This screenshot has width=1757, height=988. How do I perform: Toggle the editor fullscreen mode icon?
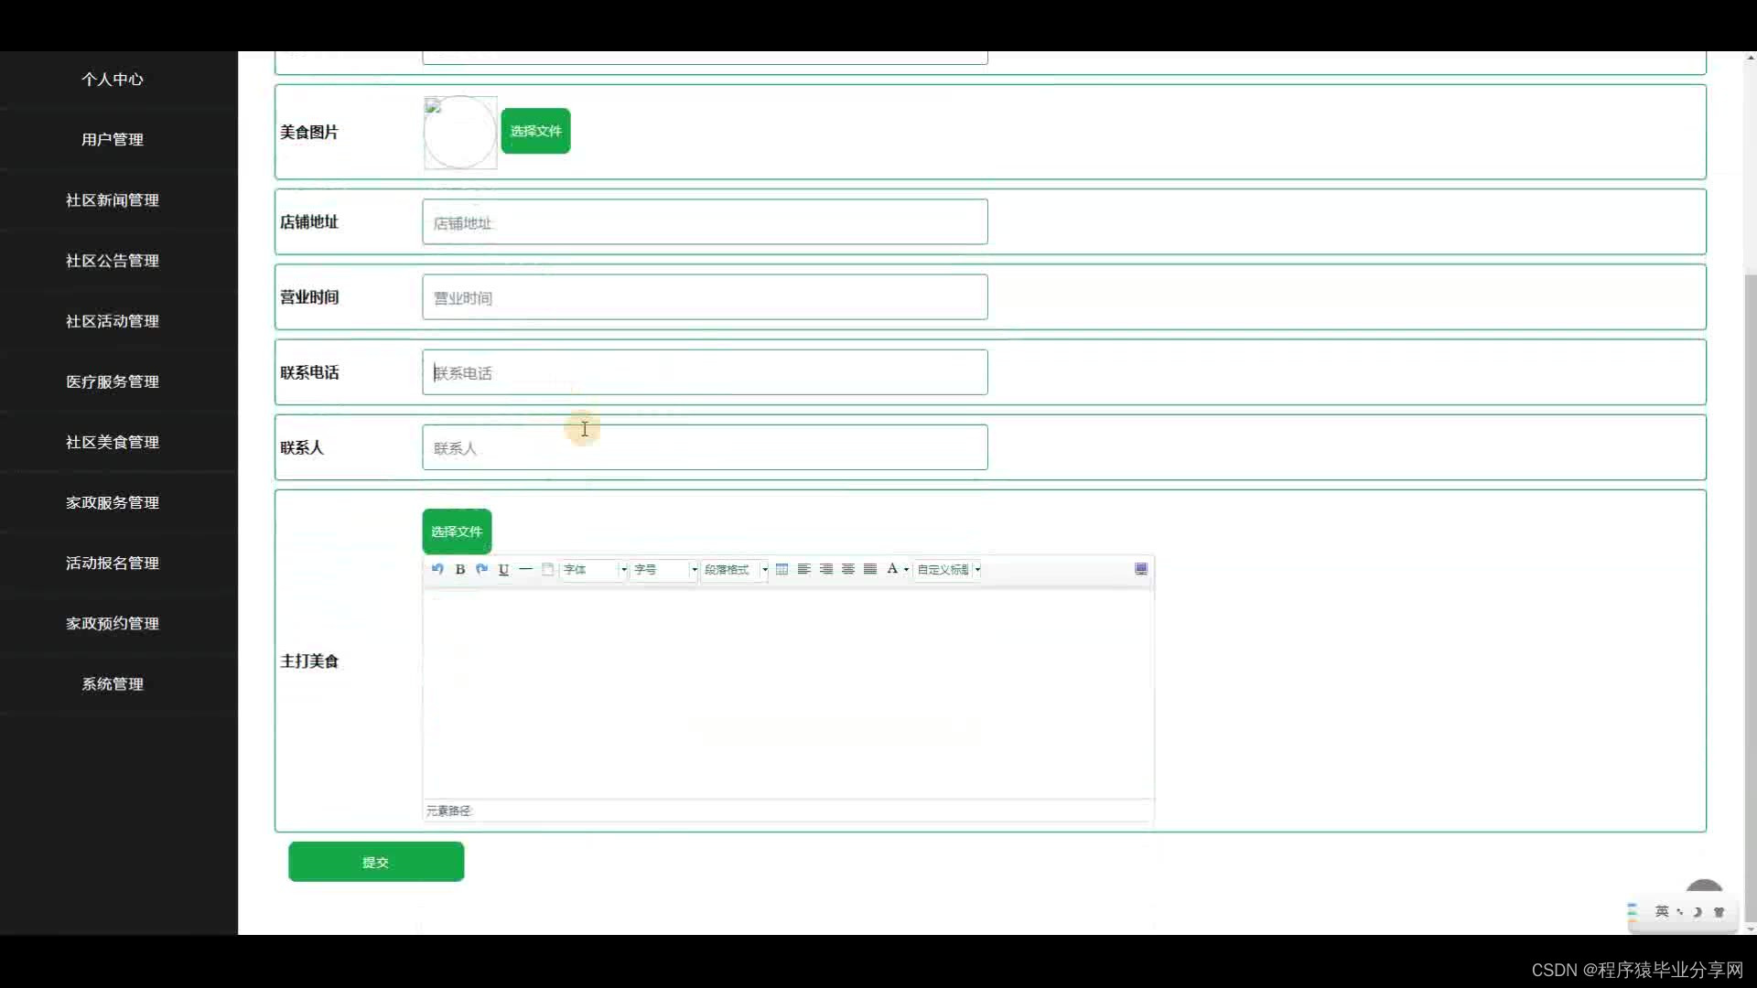point(1141,569)
